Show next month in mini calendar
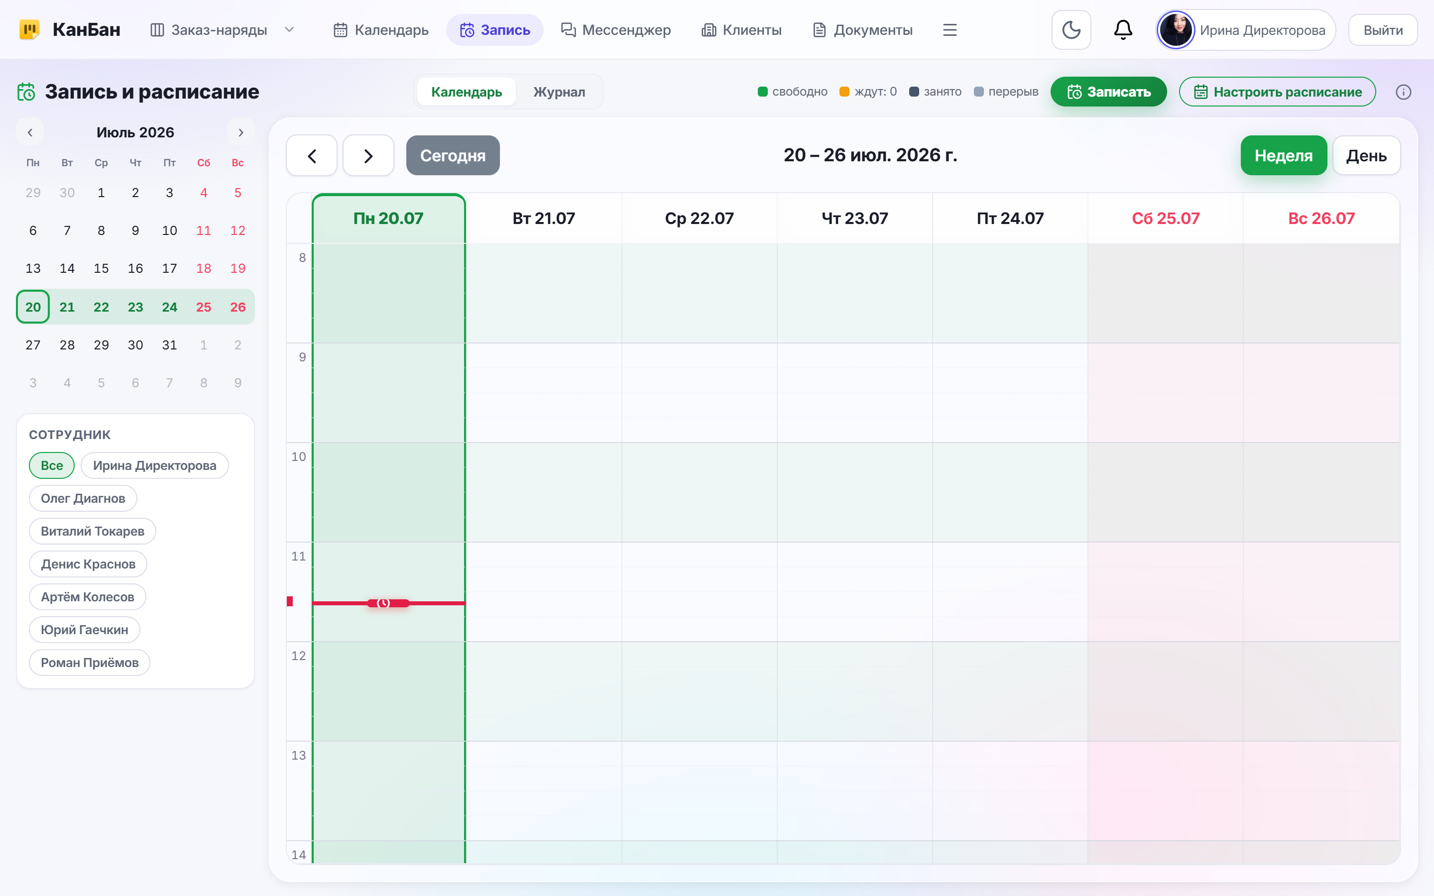Screen dimensions: 1434x896 coord(240,132)
